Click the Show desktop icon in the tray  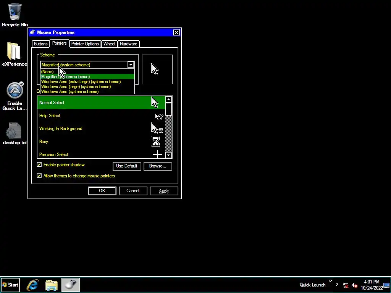[386, 285]
